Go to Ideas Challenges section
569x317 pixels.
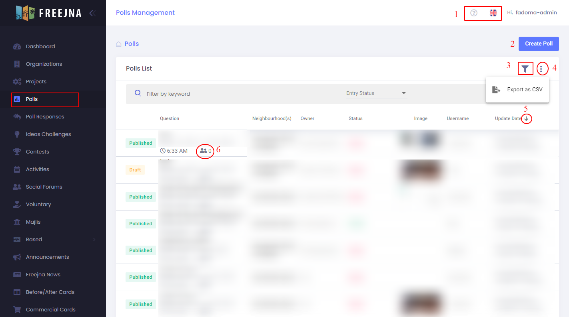48,134
